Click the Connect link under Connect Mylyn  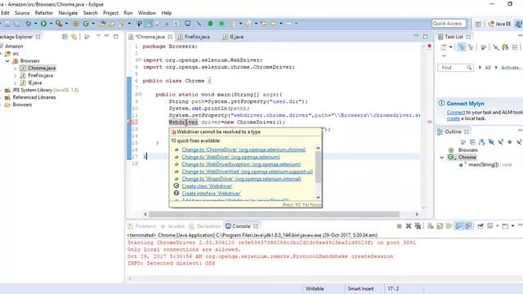[x=456, y=113]
